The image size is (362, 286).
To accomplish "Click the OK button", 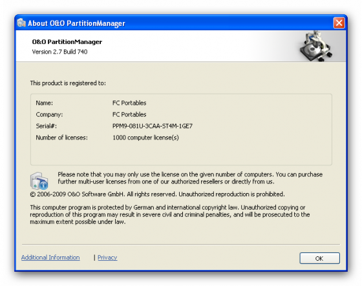I will coord(319,258).
